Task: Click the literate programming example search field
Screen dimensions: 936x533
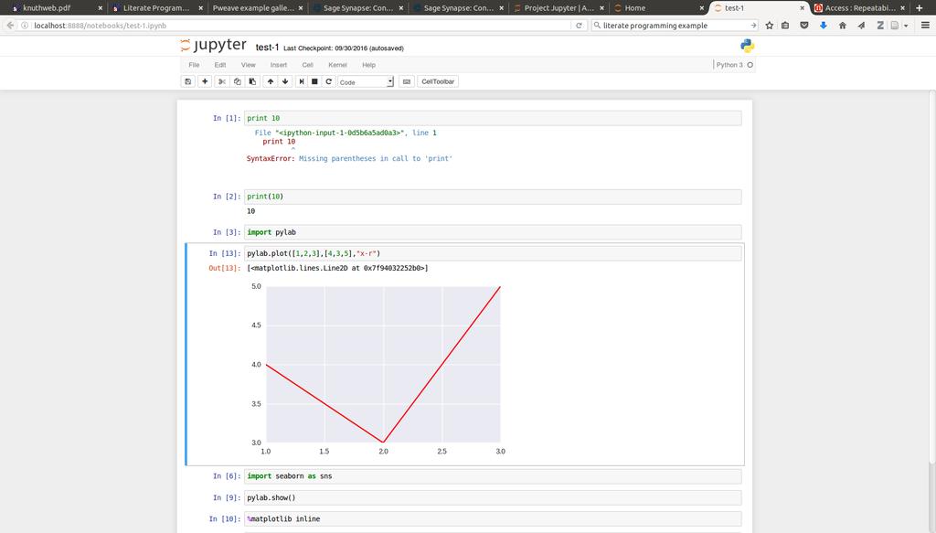Action: point(675,26)
